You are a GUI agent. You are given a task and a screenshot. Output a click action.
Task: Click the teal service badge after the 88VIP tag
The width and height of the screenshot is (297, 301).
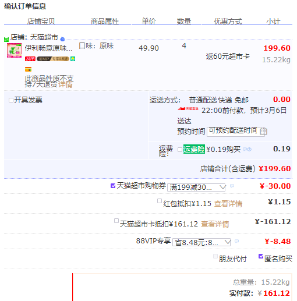tap(73, 59)
